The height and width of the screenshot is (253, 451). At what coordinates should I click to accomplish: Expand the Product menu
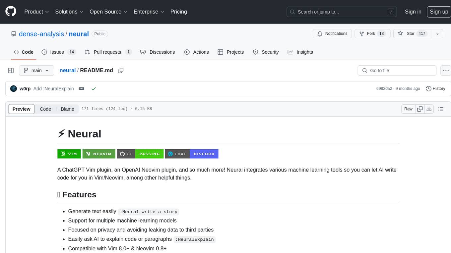(36, 12)
